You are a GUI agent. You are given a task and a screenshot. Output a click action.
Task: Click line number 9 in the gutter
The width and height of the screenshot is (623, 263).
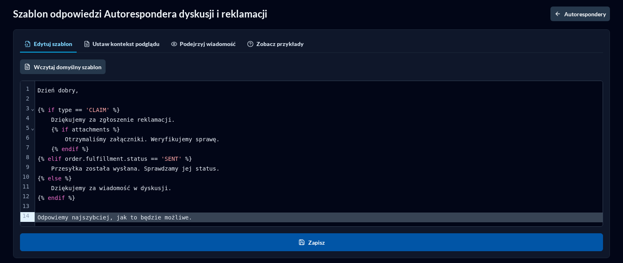[x=28, y=167]
